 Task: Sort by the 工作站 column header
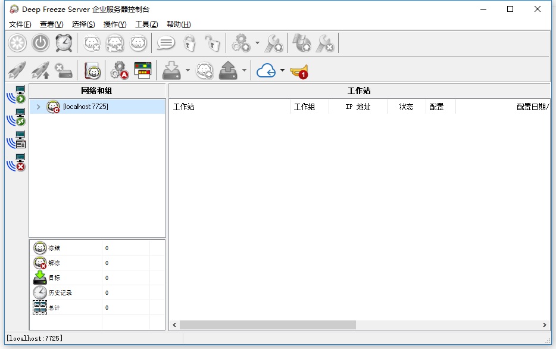[x=230, y=107]
